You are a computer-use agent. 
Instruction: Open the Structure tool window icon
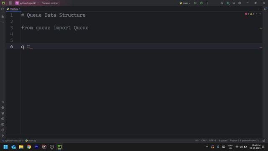[3, 16]
